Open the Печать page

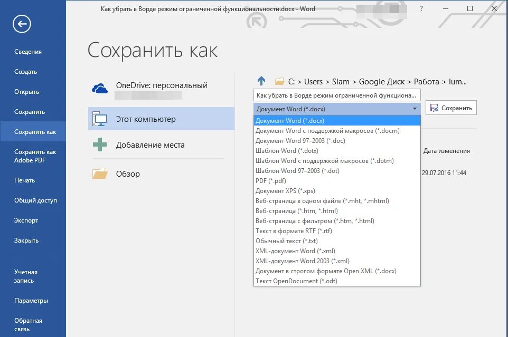pos(25,180)
